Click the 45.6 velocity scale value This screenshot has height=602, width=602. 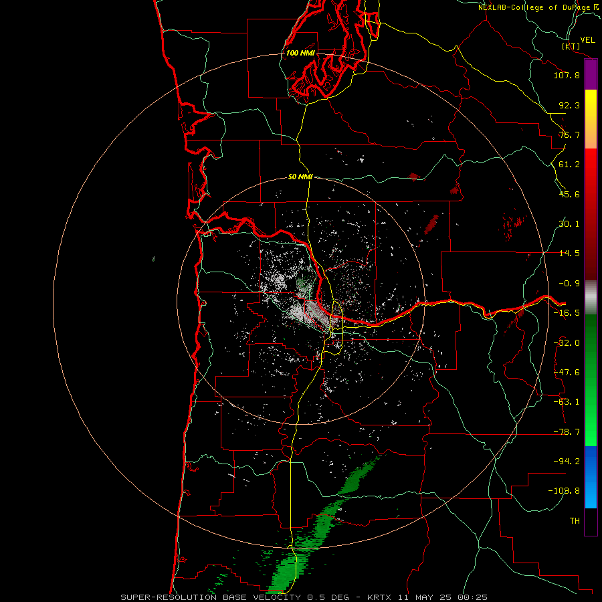(569, 194)
